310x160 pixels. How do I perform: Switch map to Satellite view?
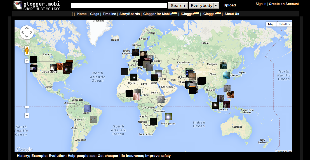[x=284, y=24]
